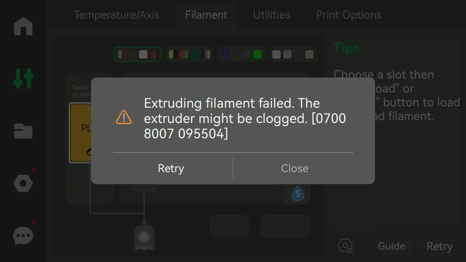Open the Utilities tab
The height and width of the screenshot is (262, 466).
pos(272,15)
